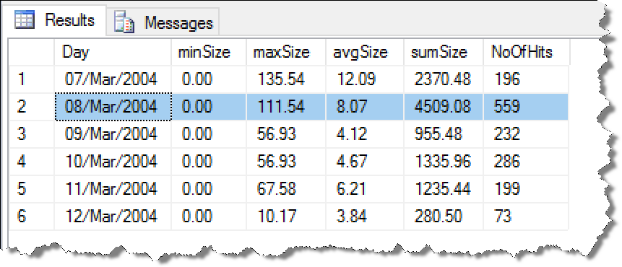Click the 11/Mar/2004 day cell
The image size is (622, 267).
pyautogui.click(x=113, y=188)
